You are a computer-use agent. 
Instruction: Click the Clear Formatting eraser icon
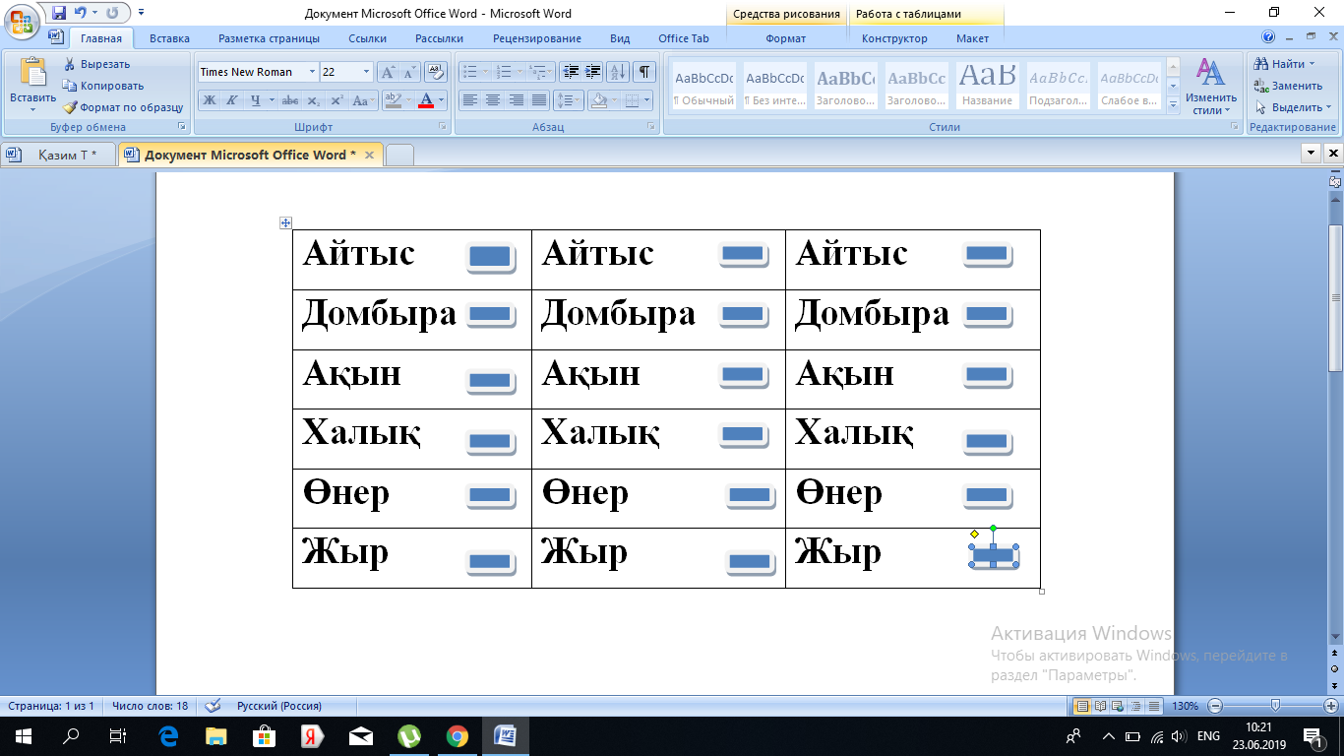point(438,72)
